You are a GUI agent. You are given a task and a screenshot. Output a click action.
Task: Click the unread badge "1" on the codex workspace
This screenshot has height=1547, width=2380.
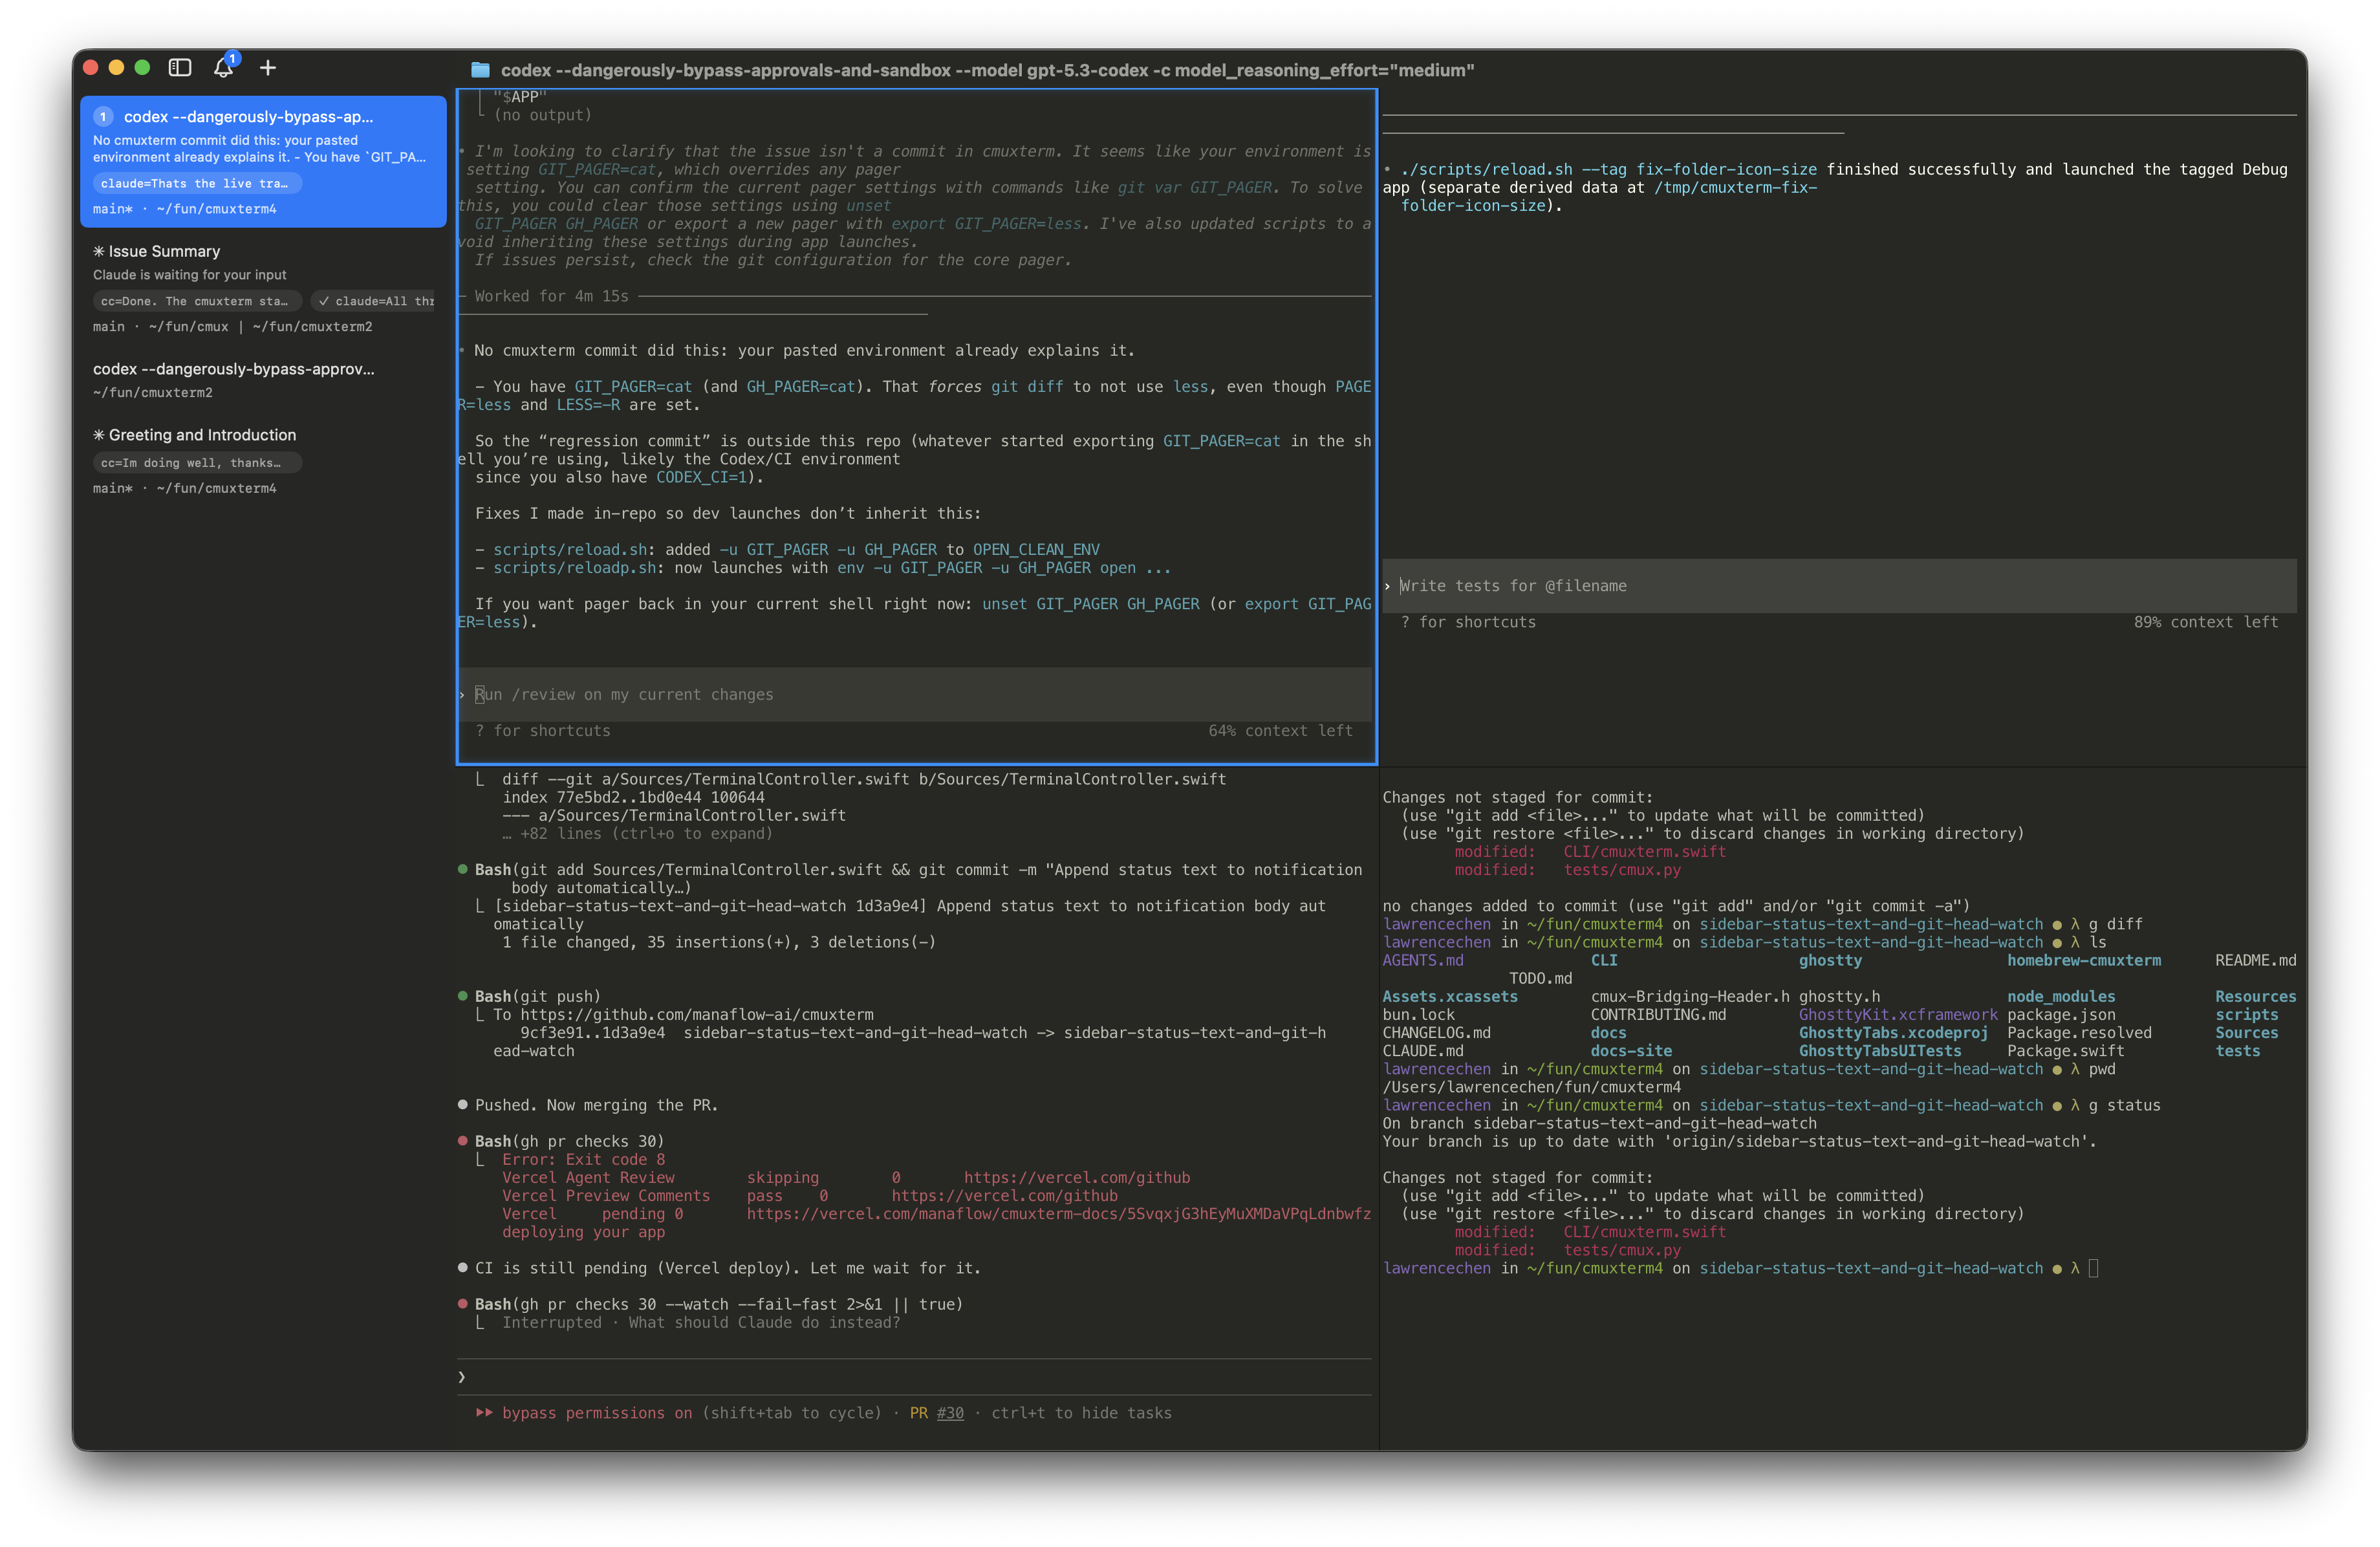click(x=104, y=117)
